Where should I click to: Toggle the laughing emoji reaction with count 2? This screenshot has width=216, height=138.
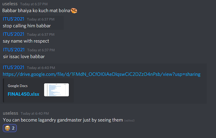10,128
